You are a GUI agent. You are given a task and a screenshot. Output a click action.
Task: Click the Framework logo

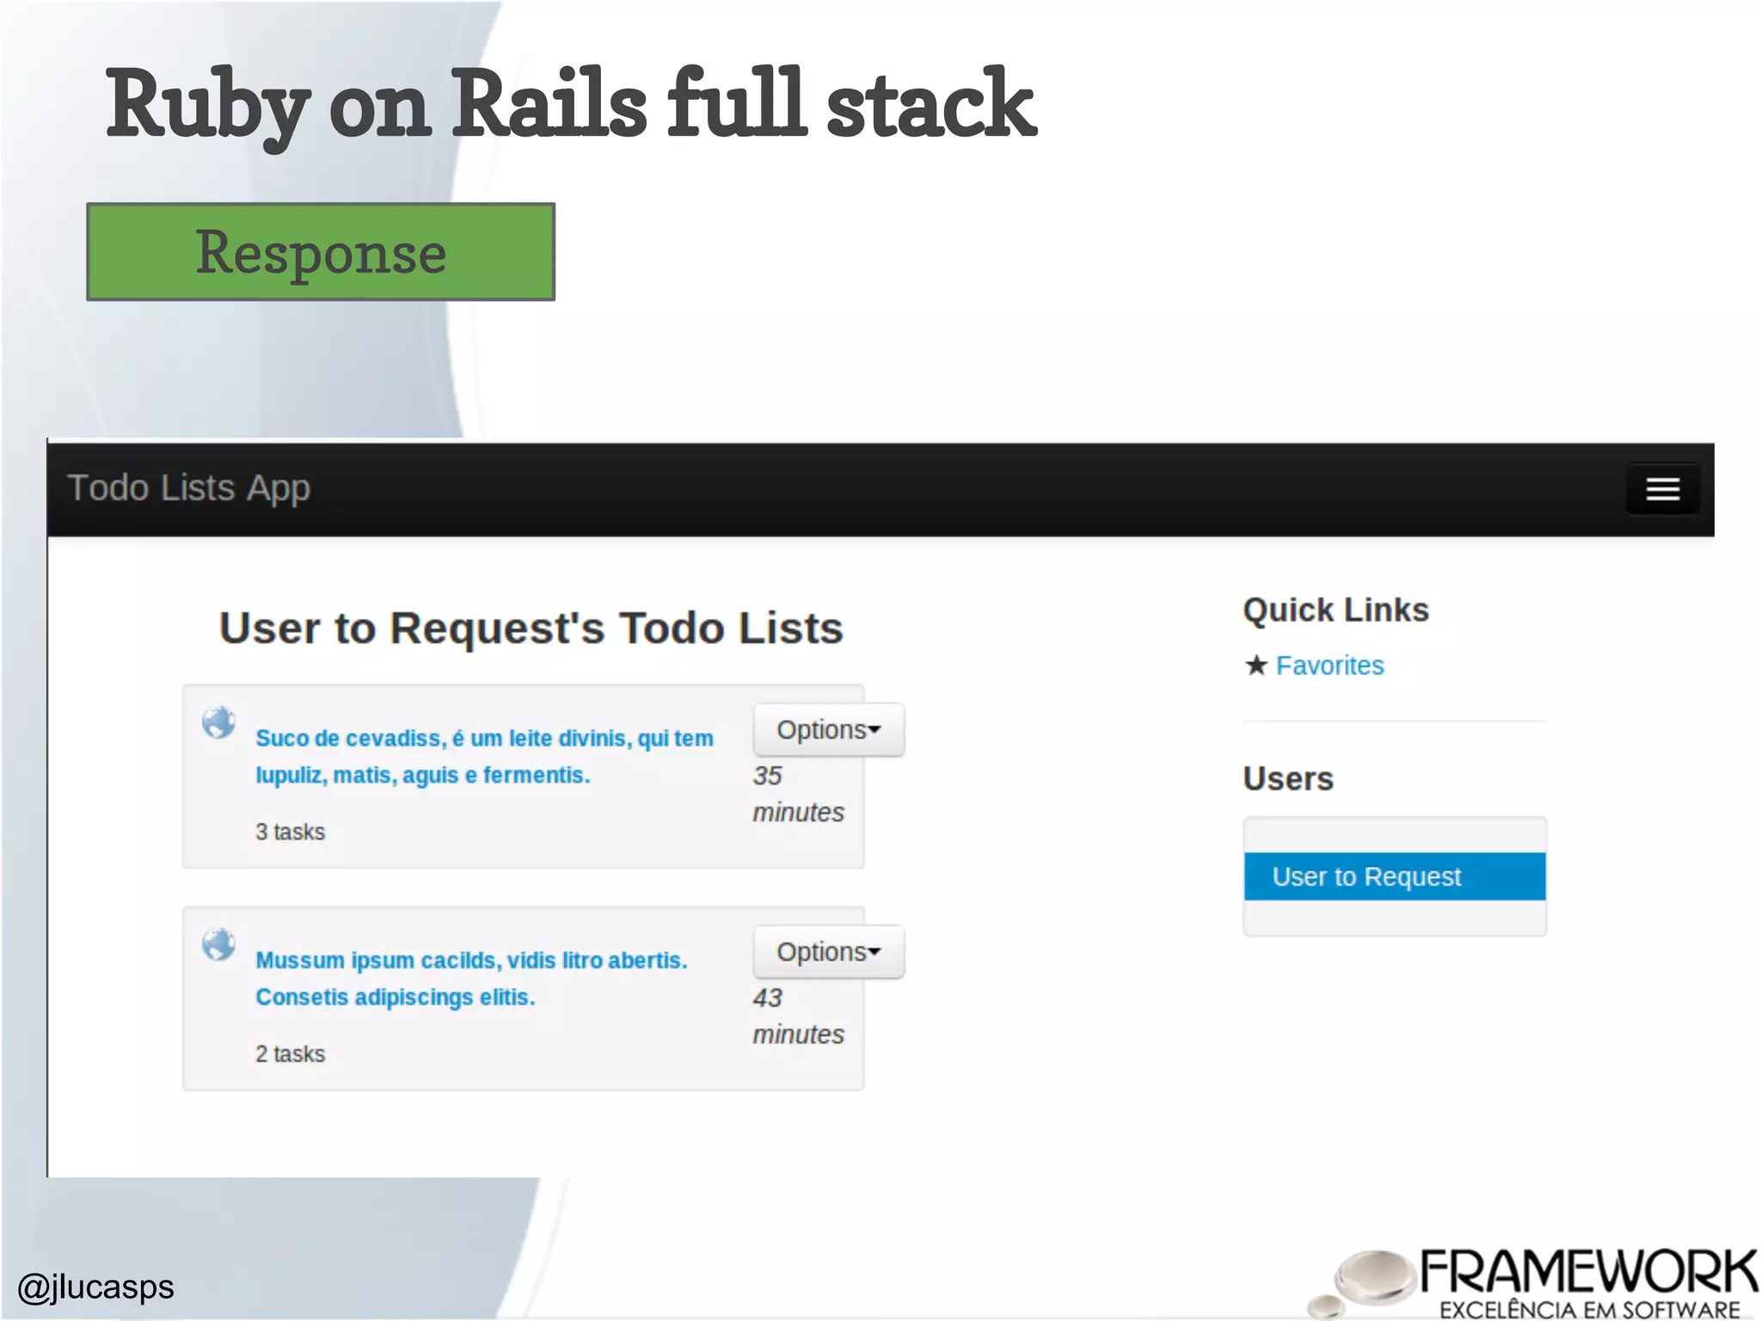click(x=1534, y=1283)
